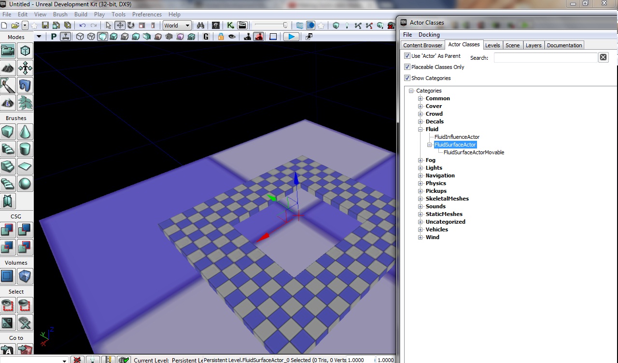The width and height of the screenshot is (618, 363).
Task: Select the Camera mode tool
Action: point(8,51)
